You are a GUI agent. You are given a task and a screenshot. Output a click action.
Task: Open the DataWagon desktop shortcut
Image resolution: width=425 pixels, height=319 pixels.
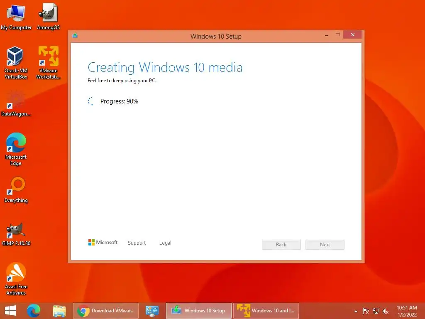coord(16,103)
